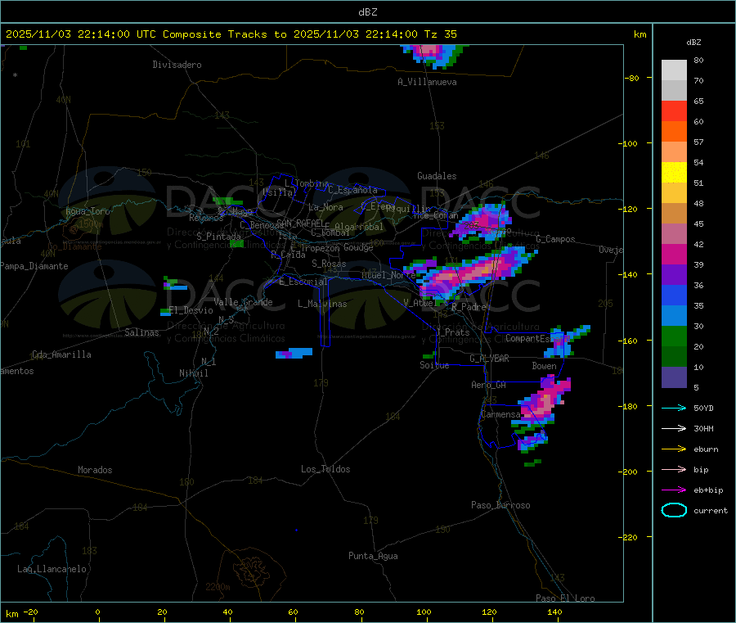Click the red 60 dBZ color swatch
Screen dimensions: 736x623
pos(674,111)
